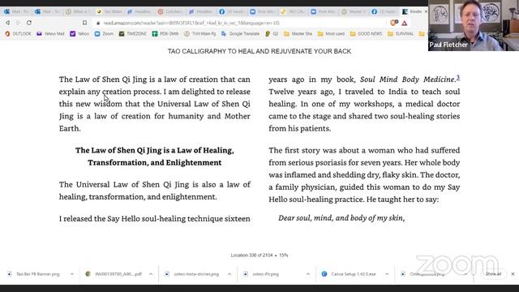
Task: Open the OUTLOOK bookmark
Action: (x=18, y=34)
